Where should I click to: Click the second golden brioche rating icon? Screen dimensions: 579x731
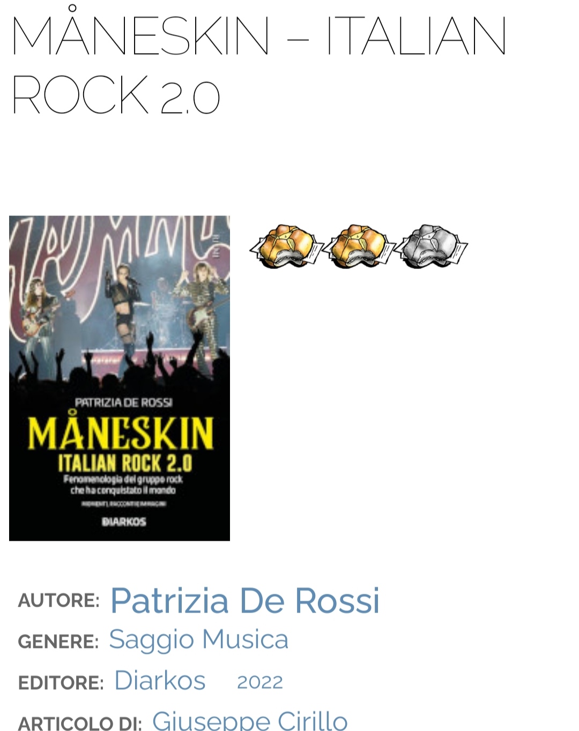coord(358,246)
